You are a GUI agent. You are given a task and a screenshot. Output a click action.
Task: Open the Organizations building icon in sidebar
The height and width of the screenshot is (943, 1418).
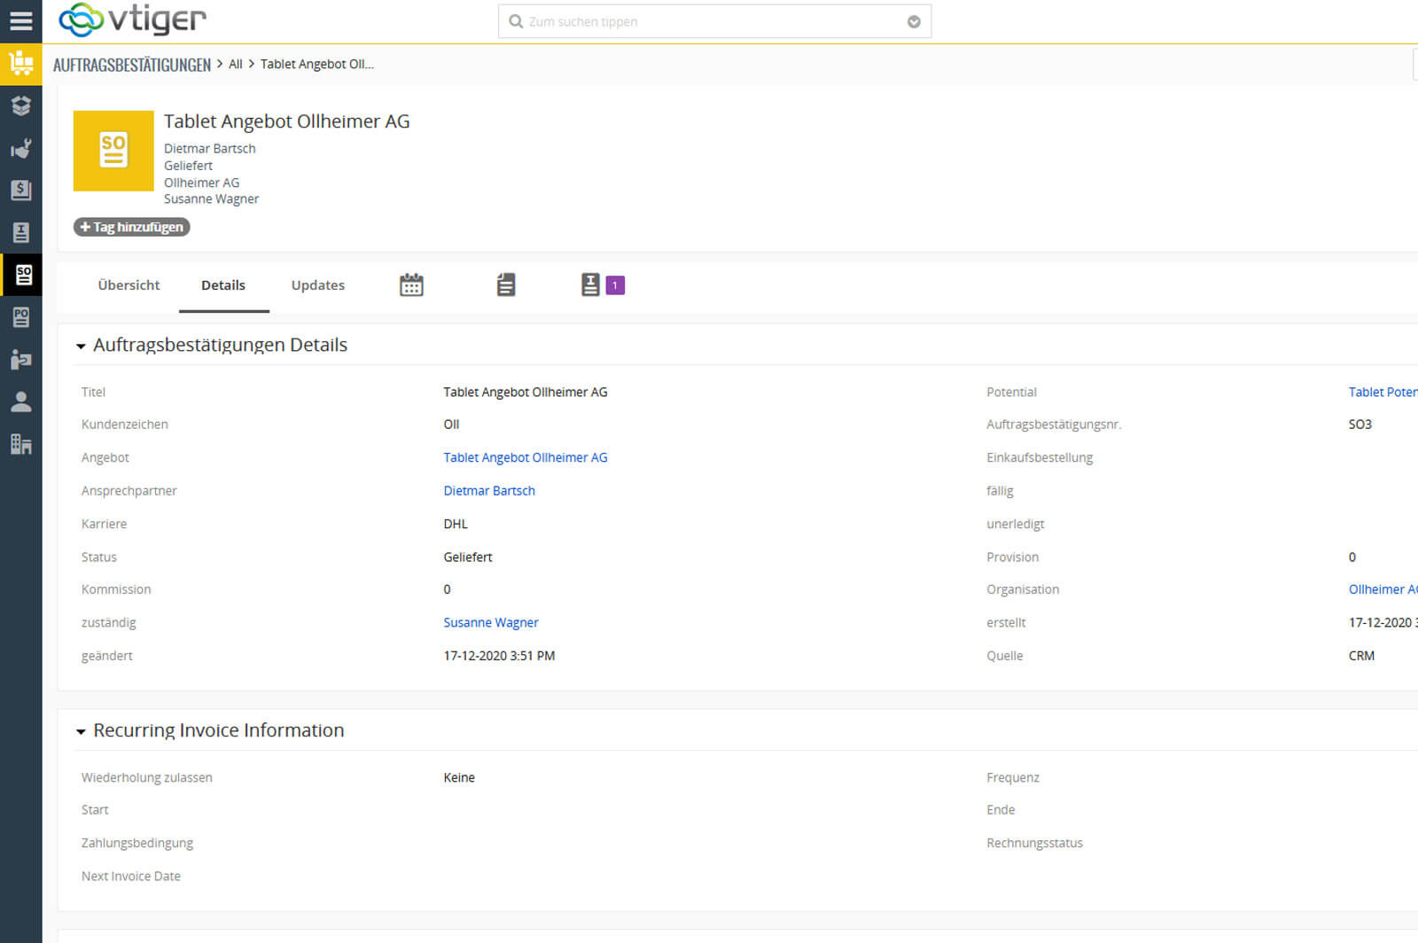[20, 444]
